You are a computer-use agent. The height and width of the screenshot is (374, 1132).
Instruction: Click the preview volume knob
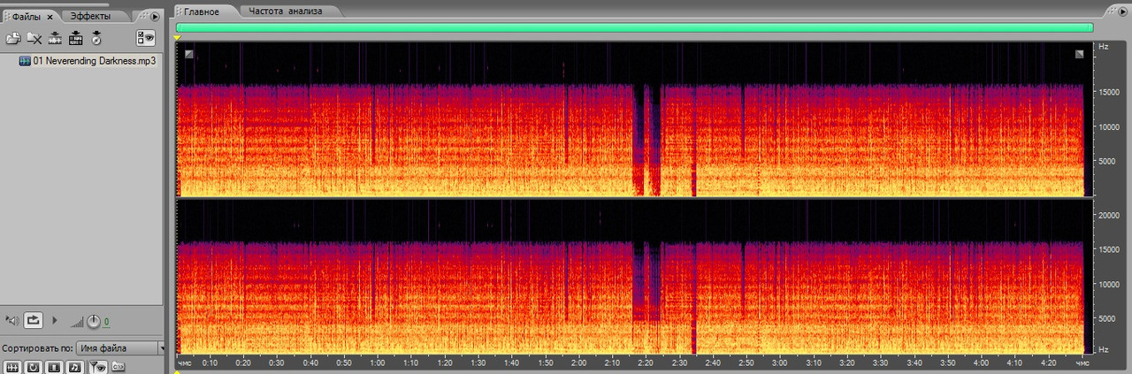[x=93, y=321]
